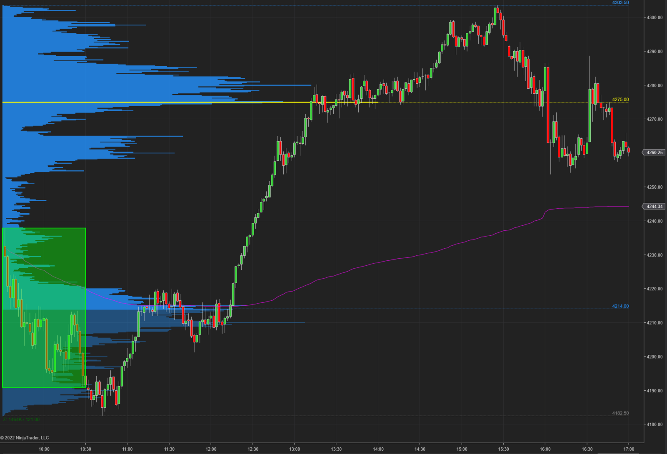Select the blue 4303.50 level label
This screenshot has height=454, width=667.
tap(620, 2)
